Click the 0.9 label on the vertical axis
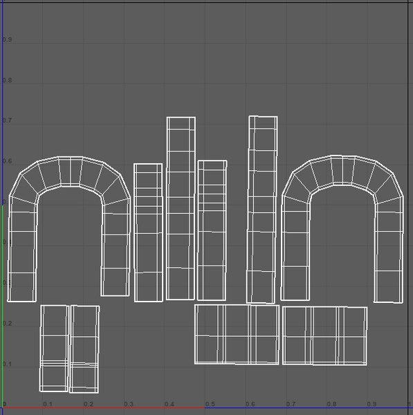413x415 pixels. [7, 39]
